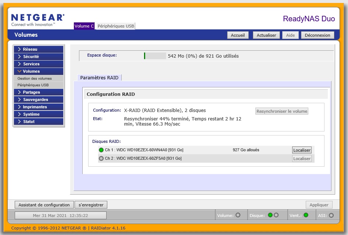This screenshot has height=235, width=348.
Task: Click the second gray Disque status light
Action: tap(276, 215)
